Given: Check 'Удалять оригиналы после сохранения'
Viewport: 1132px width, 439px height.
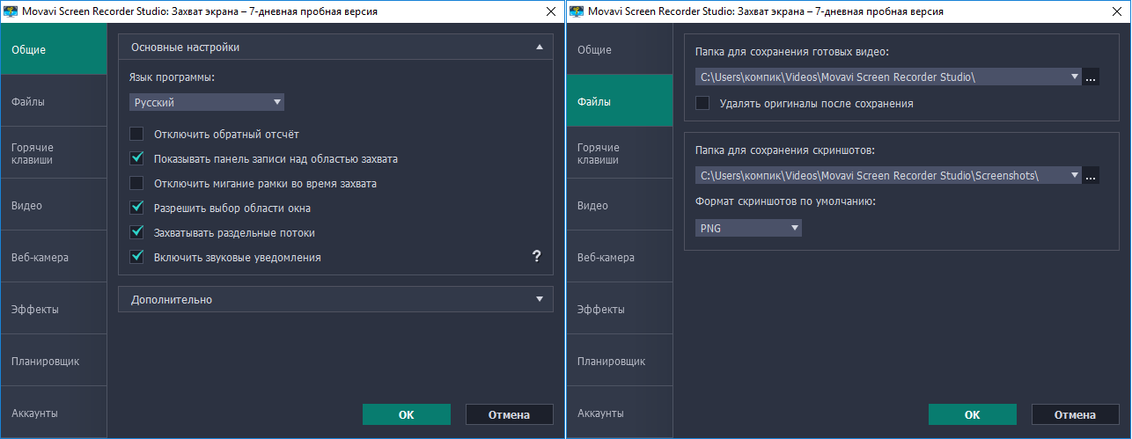Looking at the screenshot, I should [702, 103].
